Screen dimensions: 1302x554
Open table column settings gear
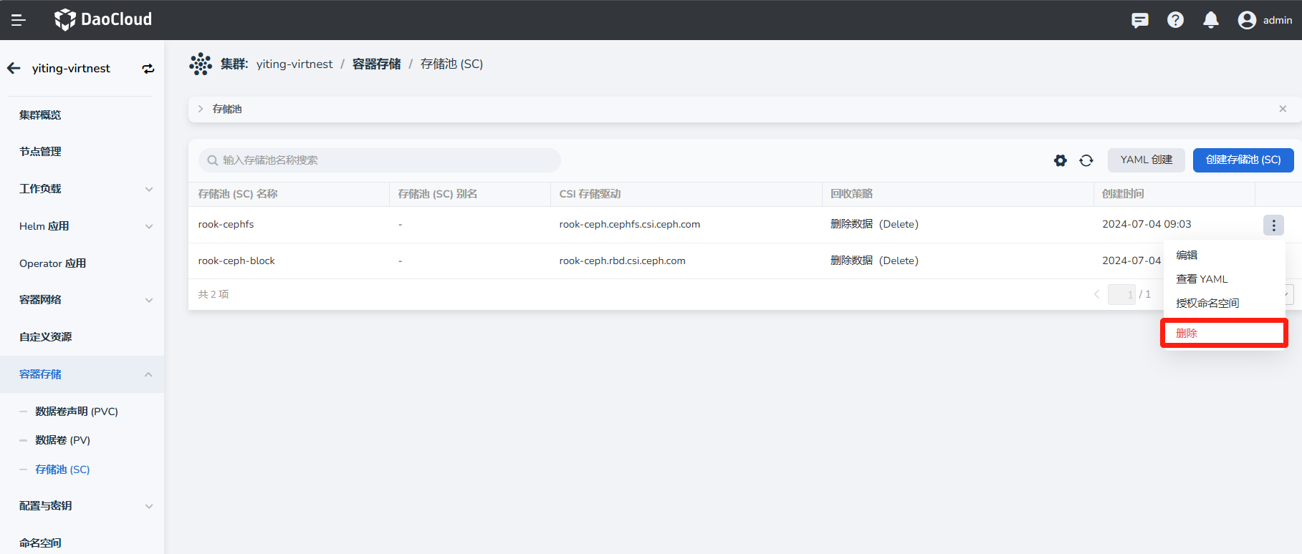coord(1061,160)
